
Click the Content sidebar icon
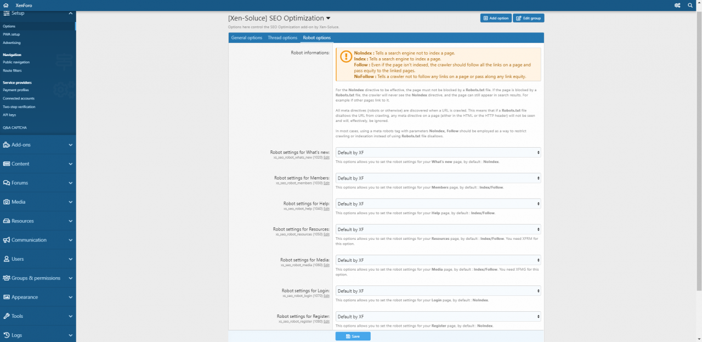7,164
